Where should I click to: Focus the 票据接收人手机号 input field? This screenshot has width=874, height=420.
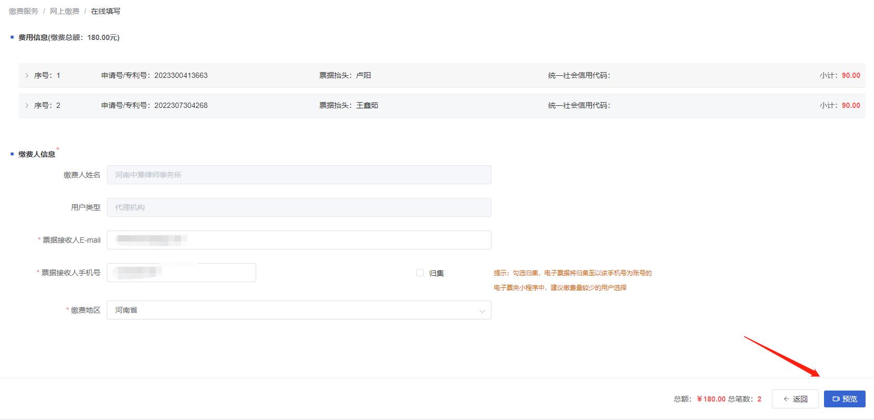(x=182, y=273)
